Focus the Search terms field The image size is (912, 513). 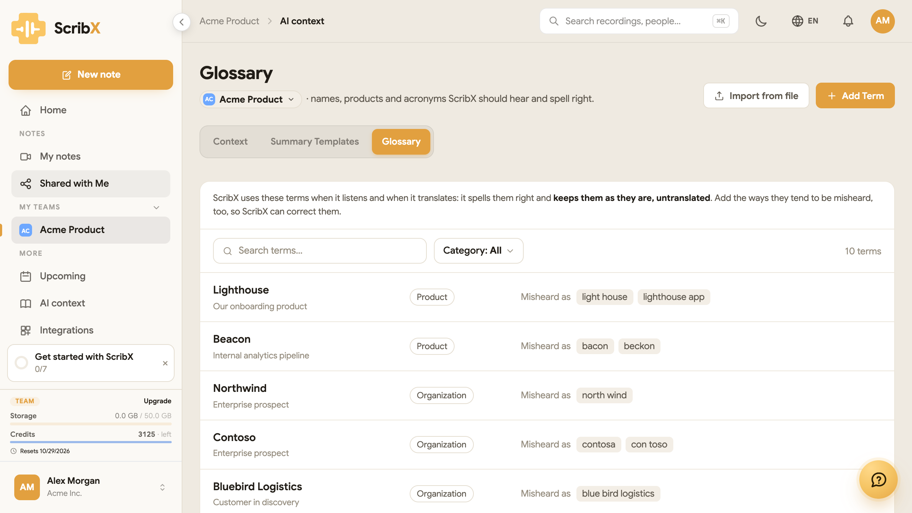(320, 251)
